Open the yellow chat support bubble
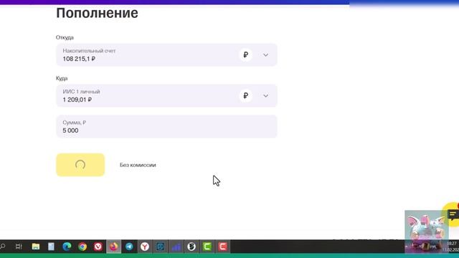 tap(452, 214)
